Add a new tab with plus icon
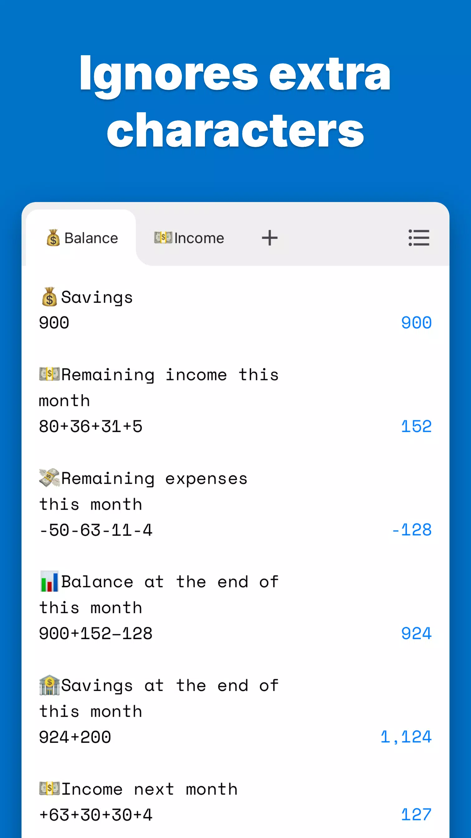This screenshot has height=838, width=471. (x=269, y=238)
